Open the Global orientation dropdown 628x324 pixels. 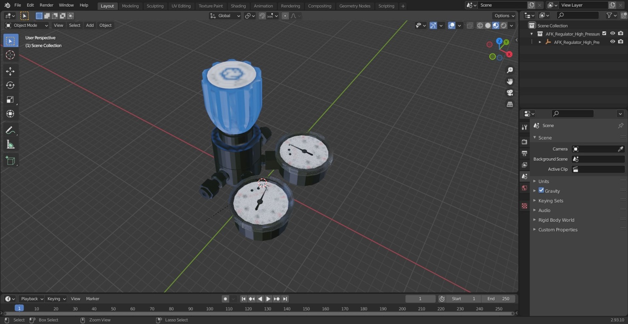225,16
